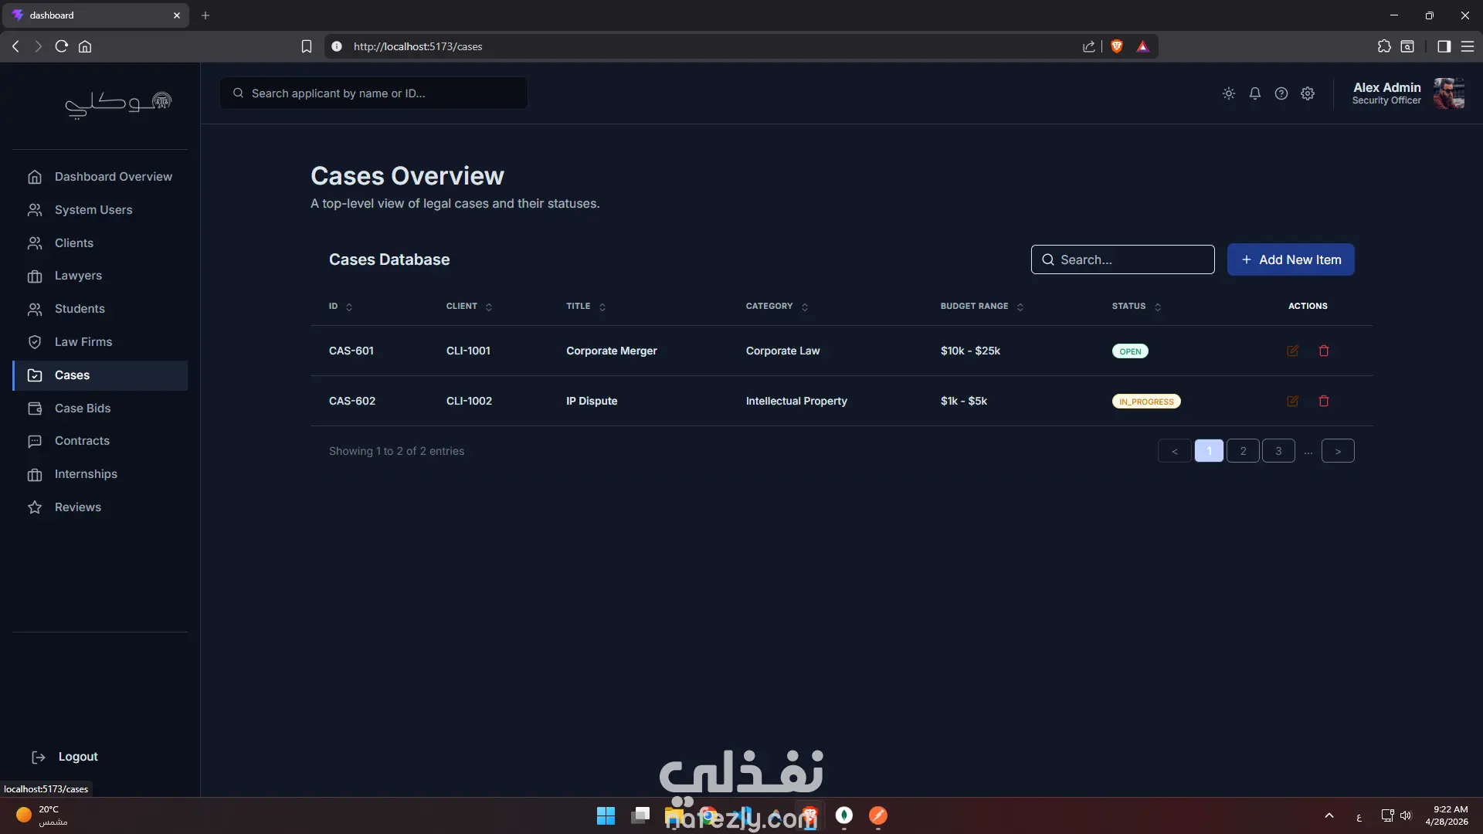Toggle the browser sidebar panel
This screenshot has width=1483, height=834.
point(1444,46)
